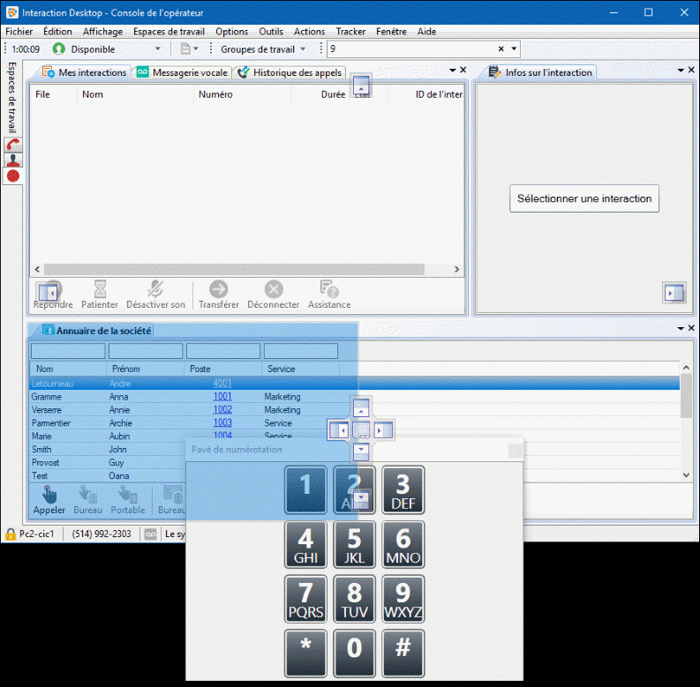This screenshot has height=687, width=700.
Task: Expand the Groupes de travail dropdown
Action: point(303,49)
